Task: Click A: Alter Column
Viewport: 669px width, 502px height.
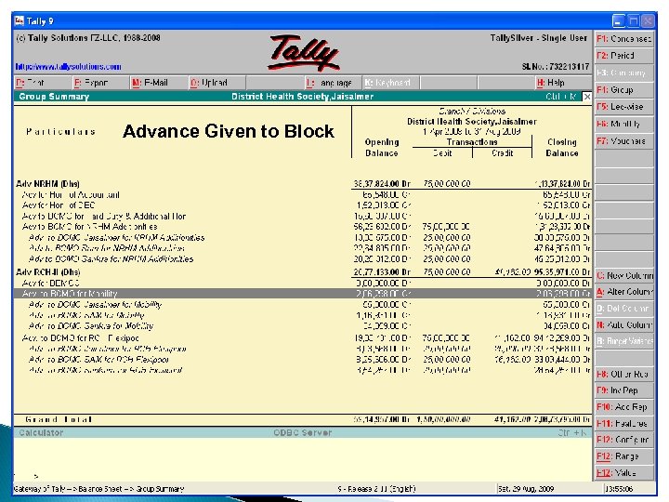Action: (x=623, y=292)
